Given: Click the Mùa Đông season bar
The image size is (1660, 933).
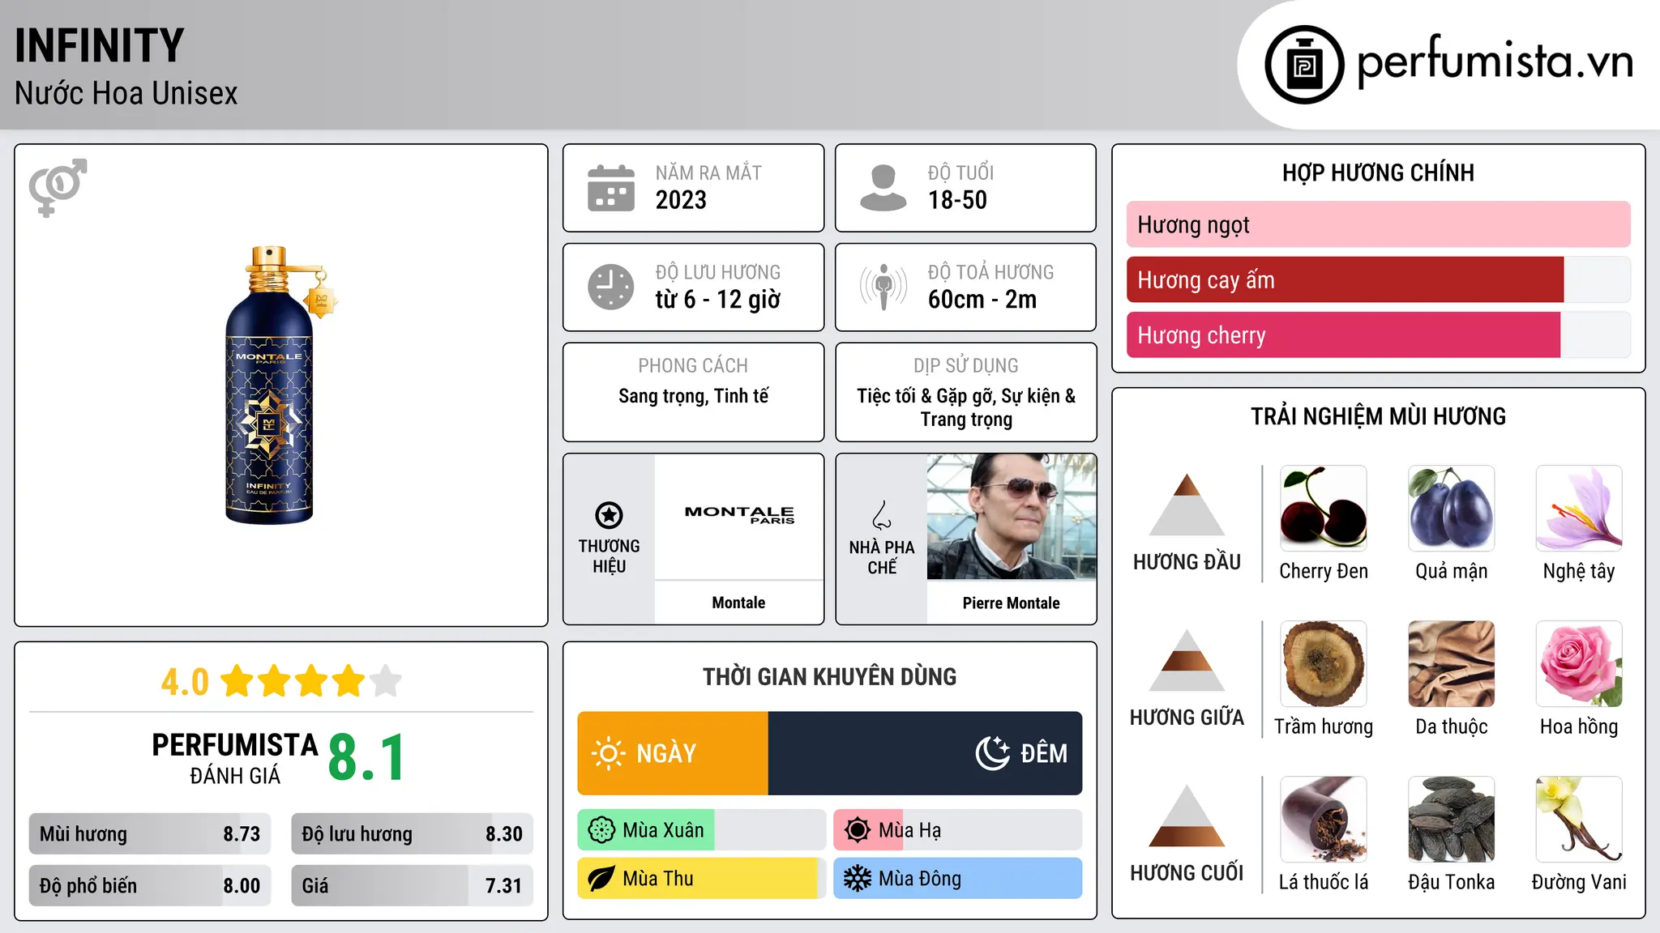Looking at the screenshot, I should pyautogui.click(x=957, y=879).
